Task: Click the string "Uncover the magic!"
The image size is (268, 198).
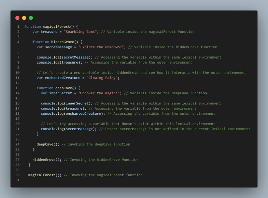Action: click(x=99, y=93)
